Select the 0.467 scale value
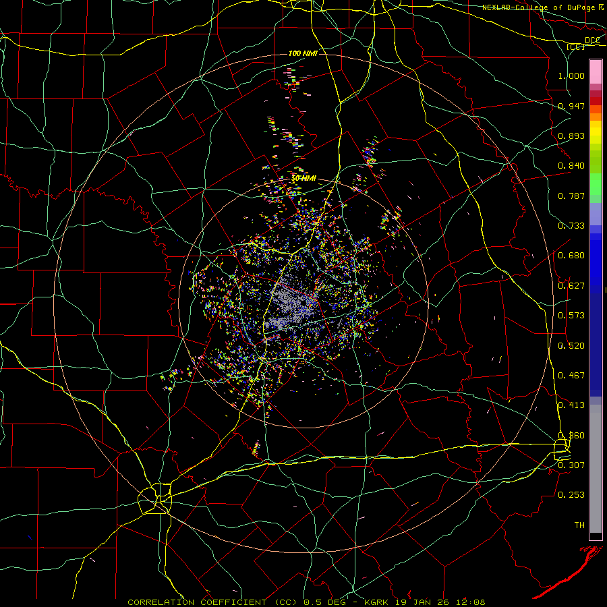The image size is (607, 607). [x=571, y=376]
